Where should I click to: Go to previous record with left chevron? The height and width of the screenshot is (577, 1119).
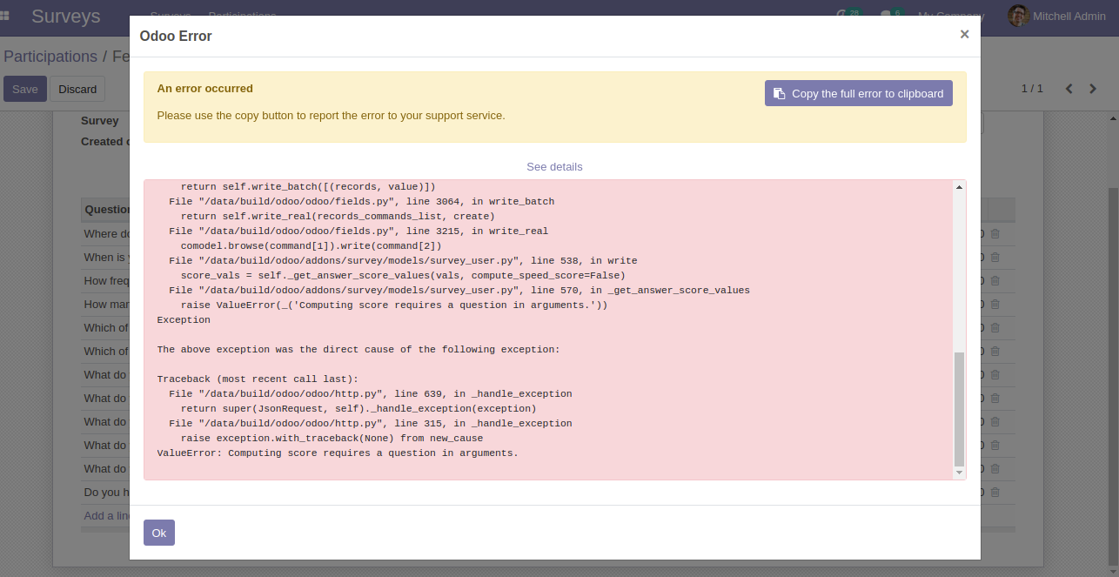1069,88
